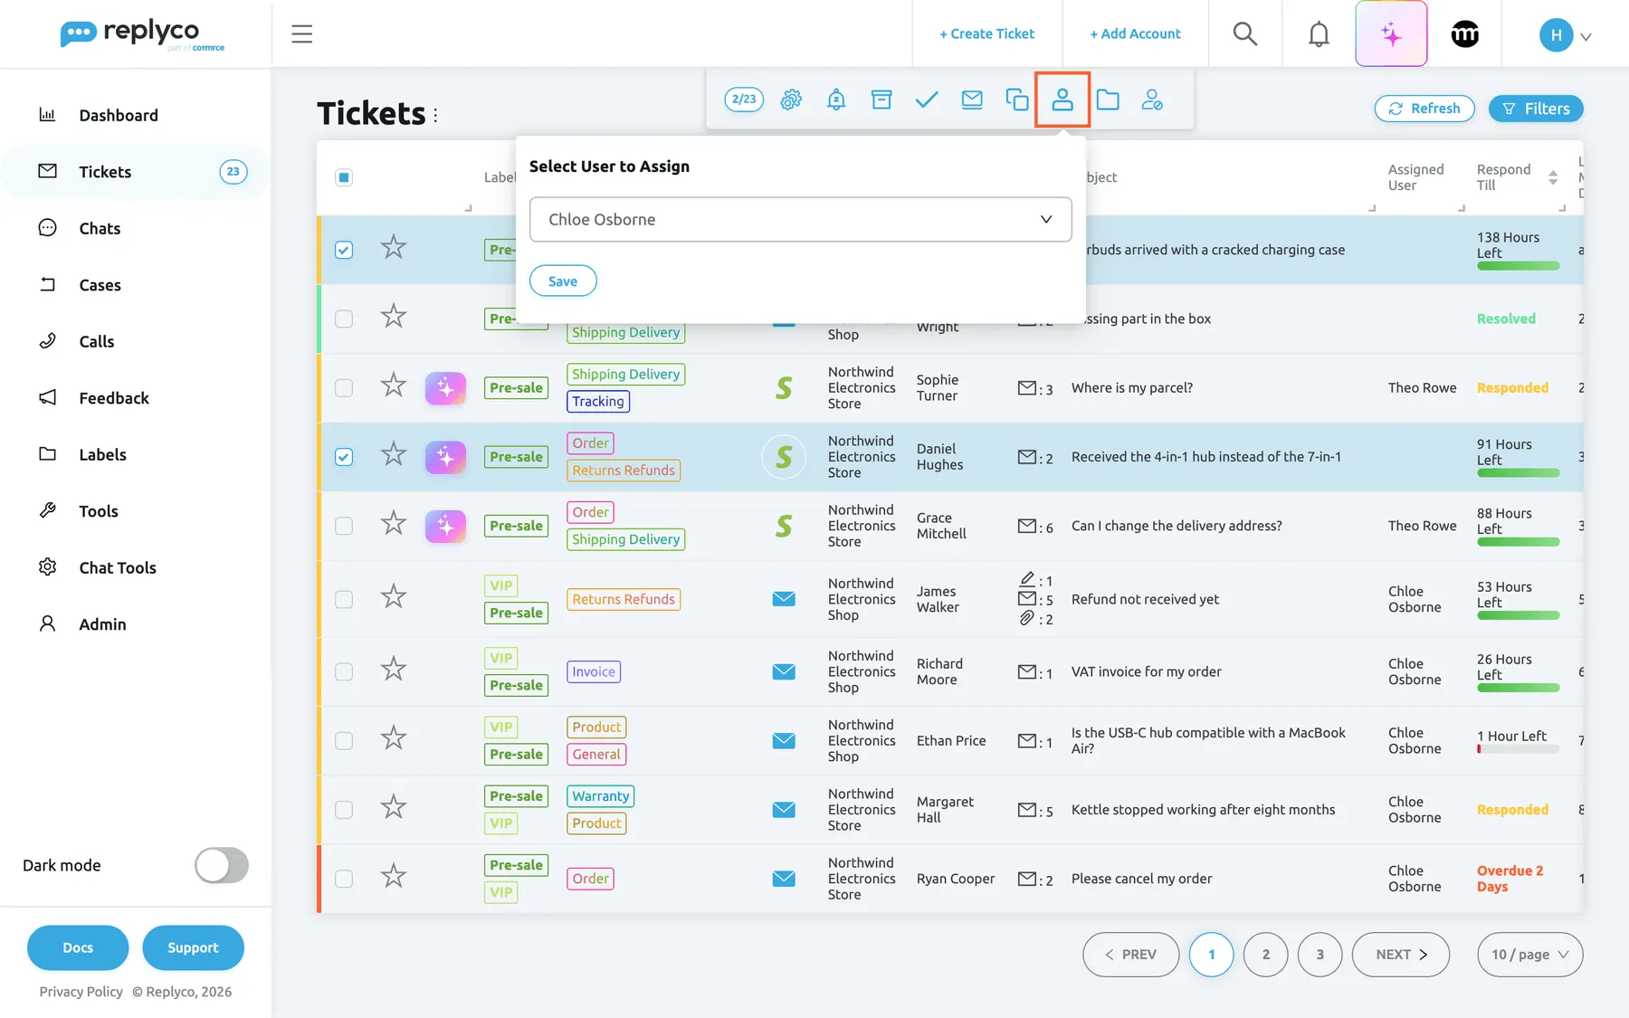Screen dimensions: 1629x1018
Task: Tick the James Walker ticket checkbox
Action: 344,599
